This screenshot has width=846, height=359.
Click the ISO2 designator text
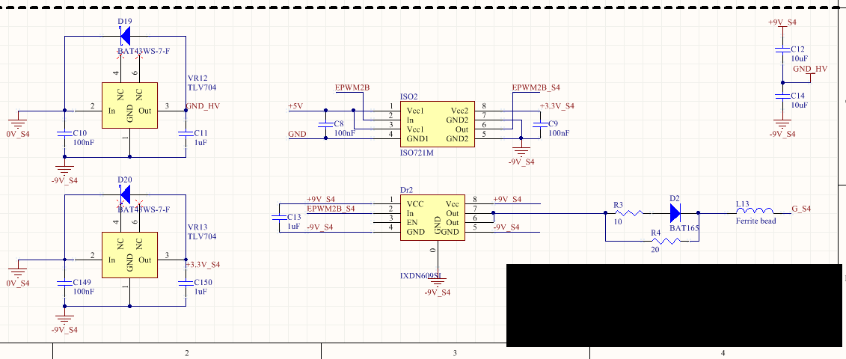(409, 96)
